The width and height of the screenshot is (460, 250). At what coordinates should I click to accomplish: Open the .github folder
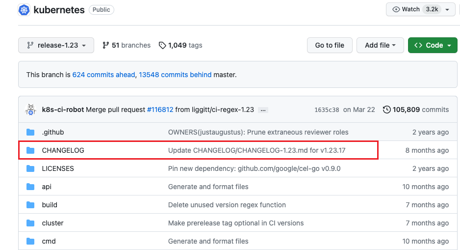[53, 132]
